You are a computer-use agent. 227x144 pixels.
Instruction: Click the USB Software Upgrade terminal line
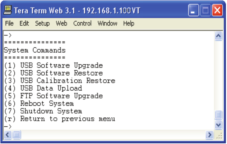coord(54,66)
